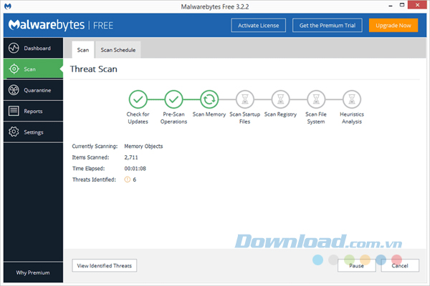Click View Identified Threats button
Viewport: 430px width, 286px height.
point(104,265)
